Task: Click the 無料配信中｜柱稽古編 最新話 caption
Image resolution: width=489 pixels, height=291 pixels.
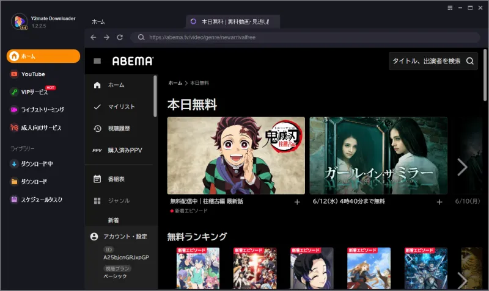Action: [207, 201]
